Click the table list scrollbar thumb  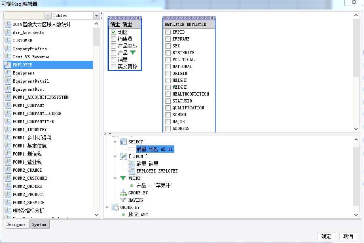(x=97, y=37)
